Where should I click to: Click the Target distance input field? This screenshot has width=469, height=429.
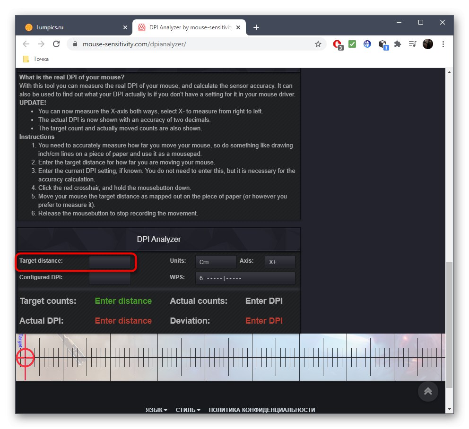[110, 262]
